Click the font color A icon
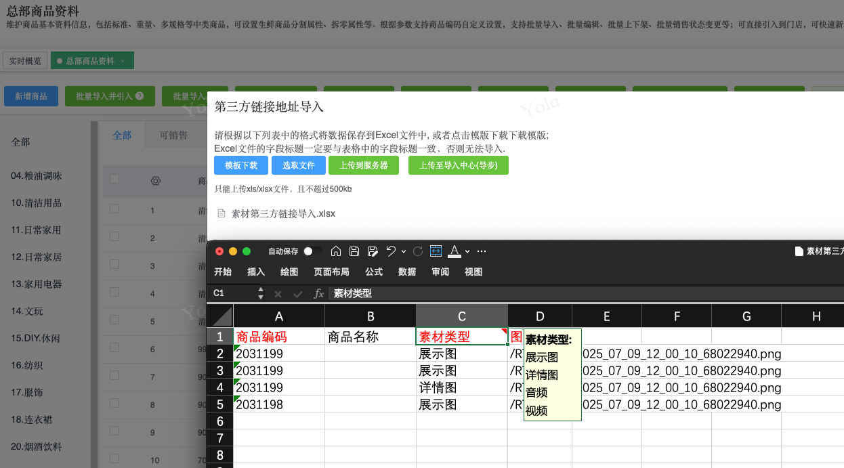This screenshot has height=468, width=844. coord(455,251)
